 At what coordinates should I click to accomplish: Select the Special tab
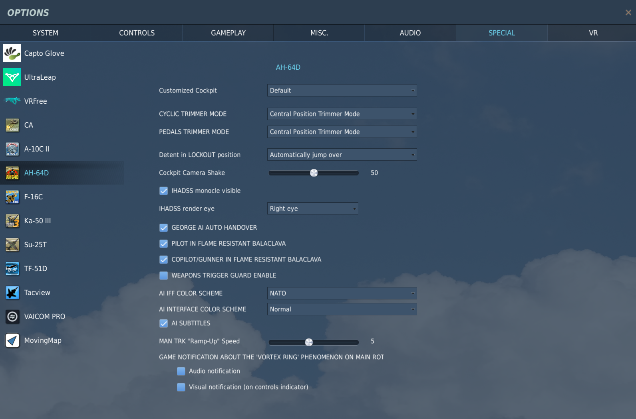coord(502,33)
